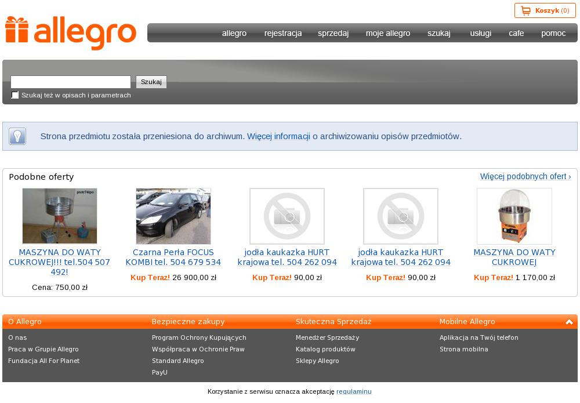Image resolution: width=580 pixels, height=403 pixels.
Task: Open MASZYNA DO WATY CUKROWEJ link priced 1 170 zł
Action: [x=514, y=257]
